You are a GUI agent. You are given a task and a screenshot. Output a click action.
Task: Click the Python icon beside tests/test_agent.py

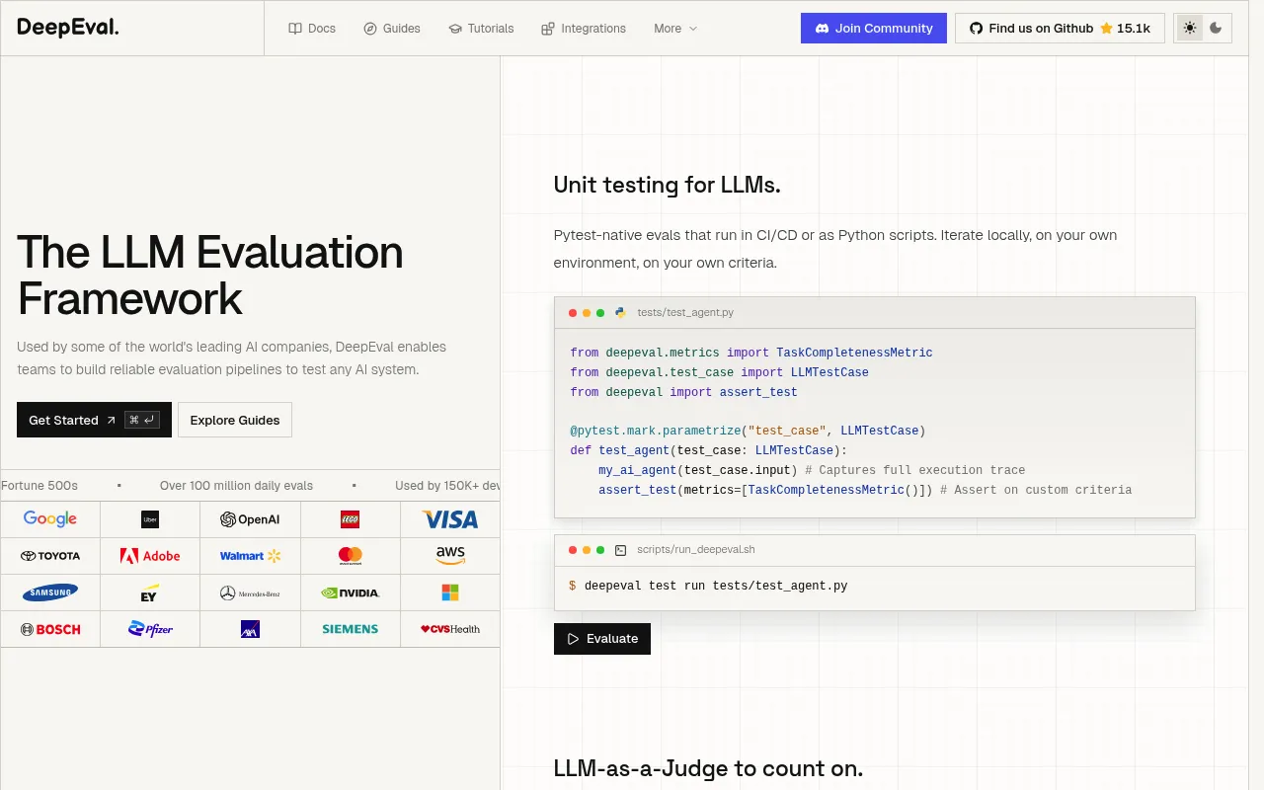click(x=620, y=312)
